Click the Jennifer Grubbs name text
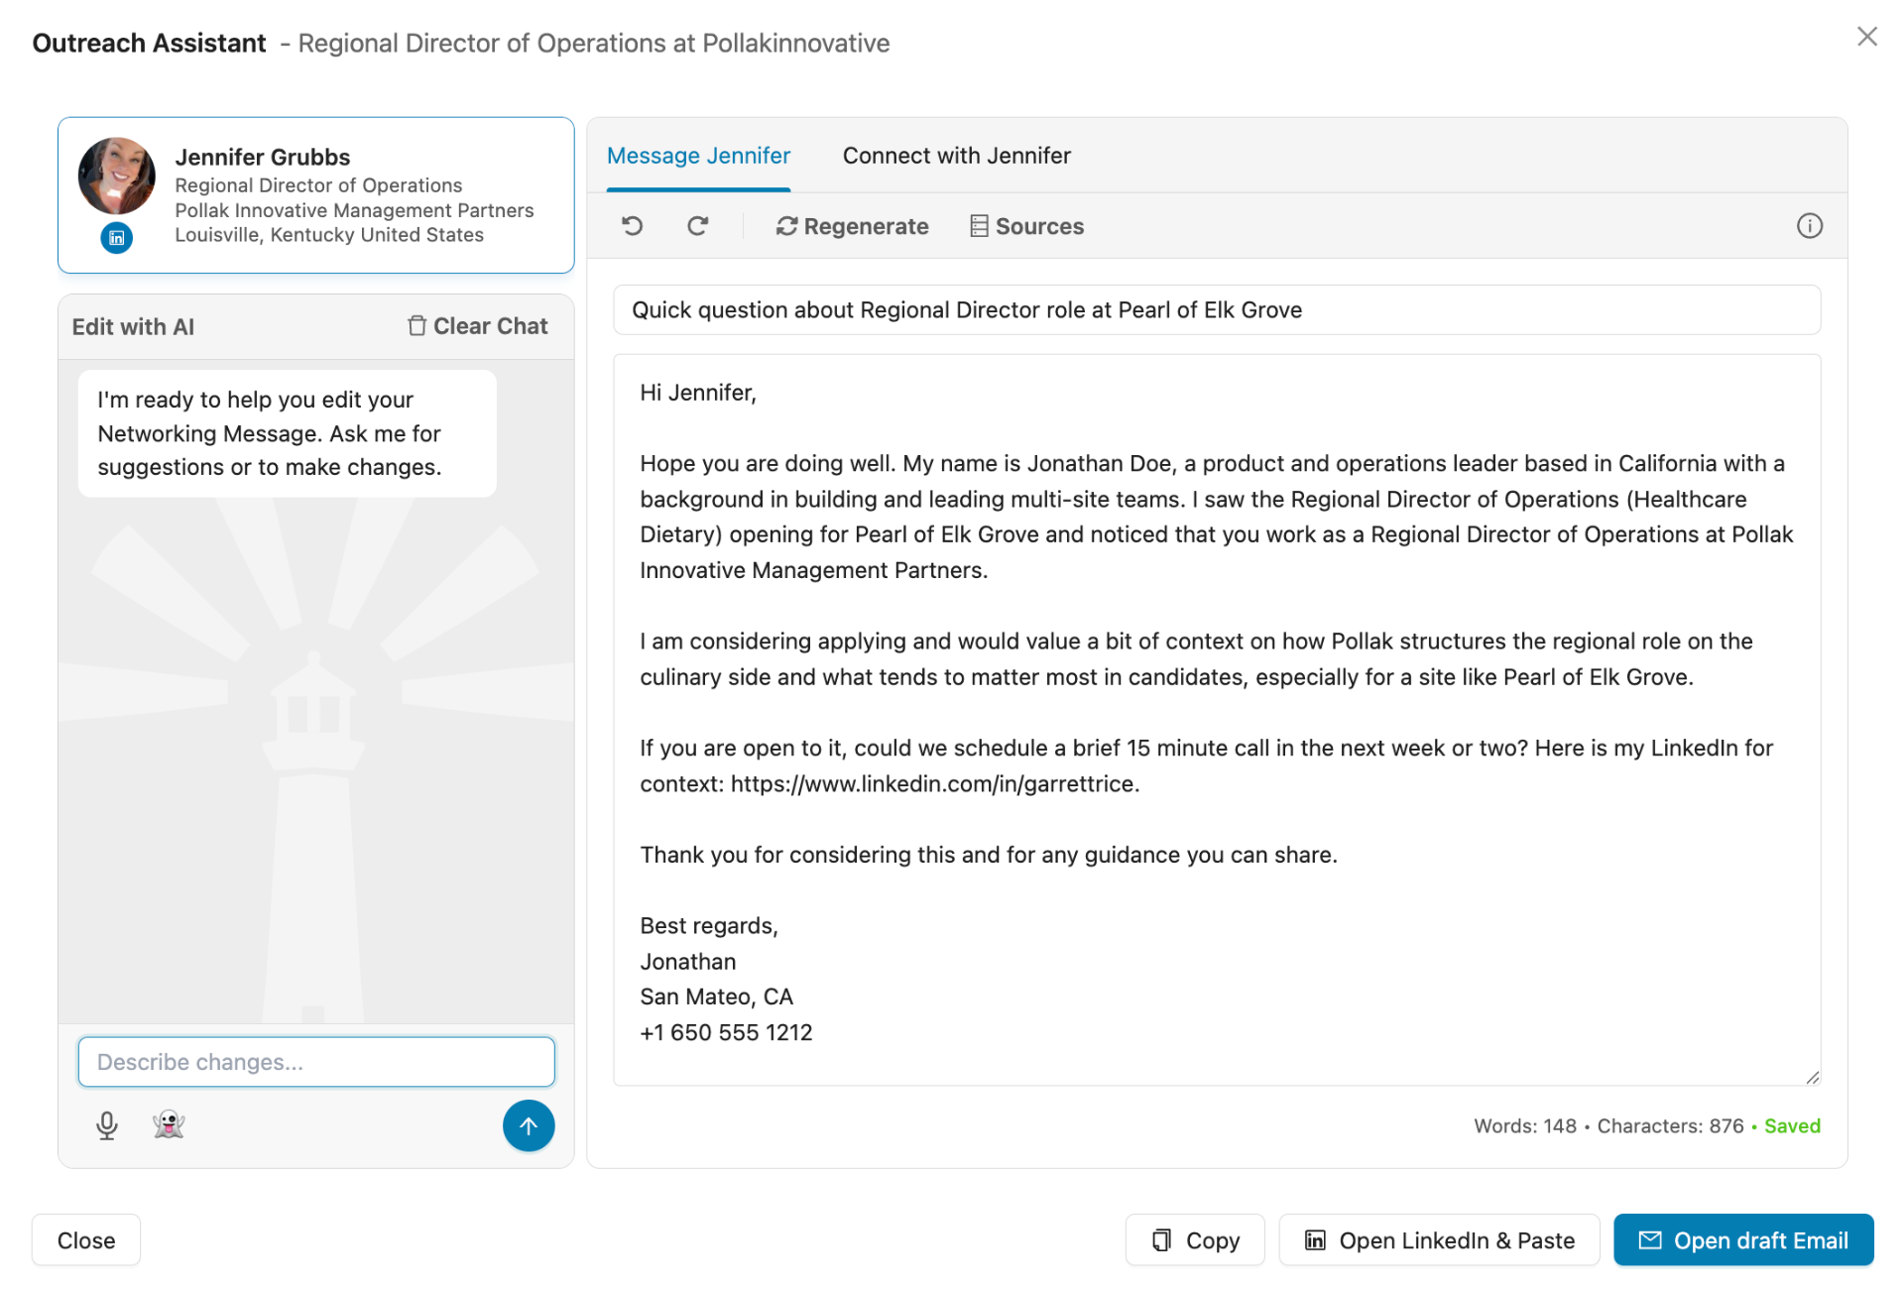1904x1289 pixels. tap(263, 157)
